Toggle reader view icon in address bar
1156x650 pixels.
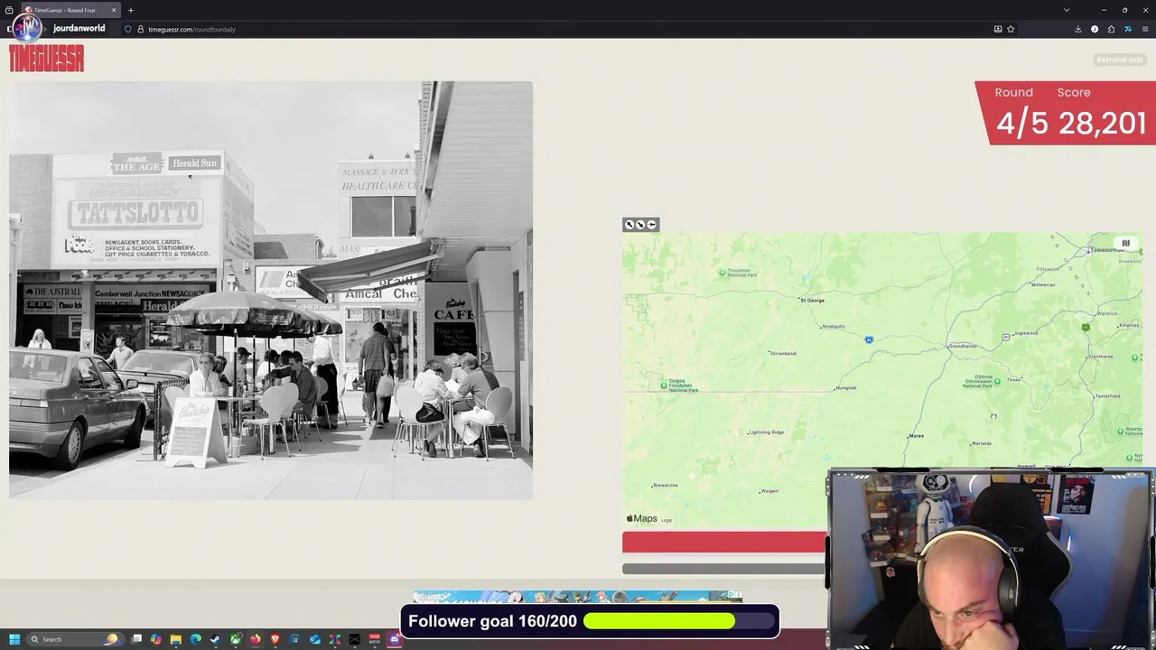[998, 29]
